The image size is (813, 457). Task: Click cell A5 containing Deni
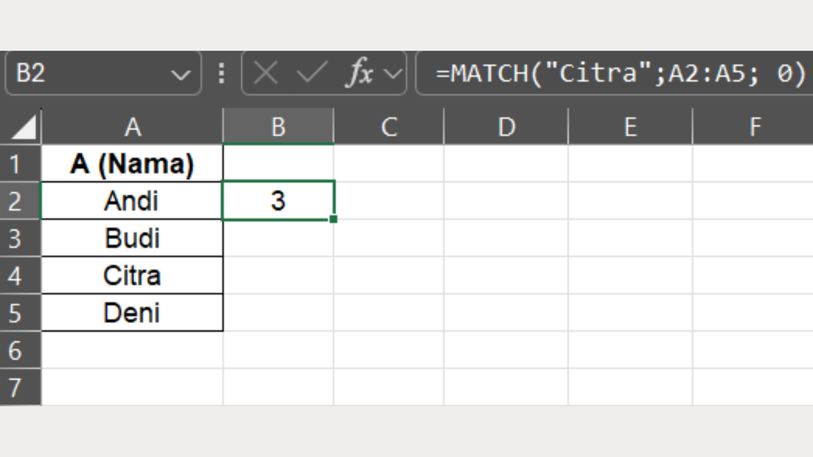click(x=131, y=312)
